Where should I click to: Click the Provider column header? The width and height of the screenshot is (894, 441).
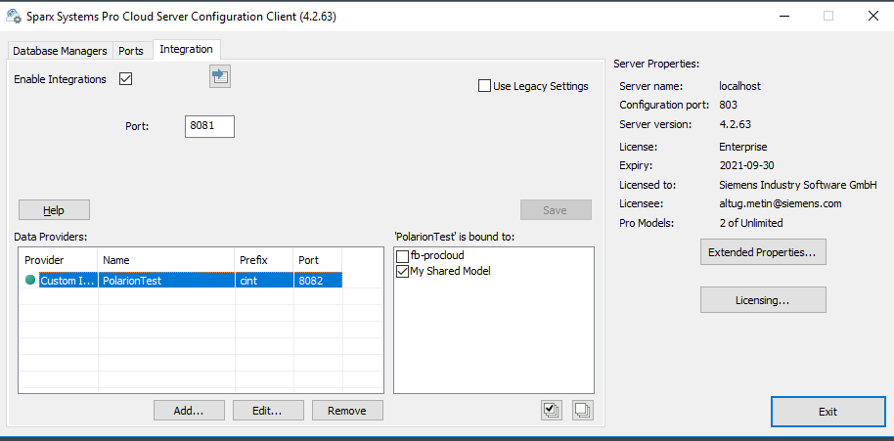(58, 260)
